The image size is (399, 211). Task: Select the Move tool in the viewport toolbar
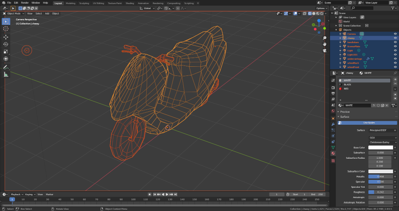(x=6, y=36)
